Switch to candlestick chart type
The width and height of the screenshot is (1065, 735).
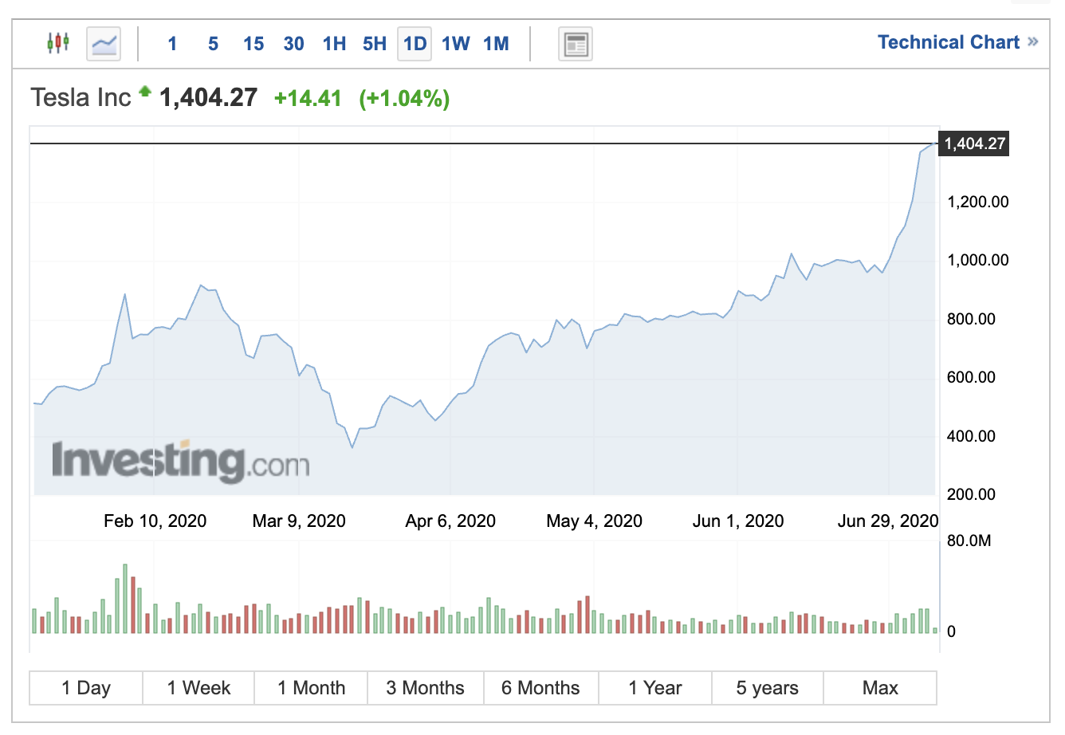pos(57,43)
